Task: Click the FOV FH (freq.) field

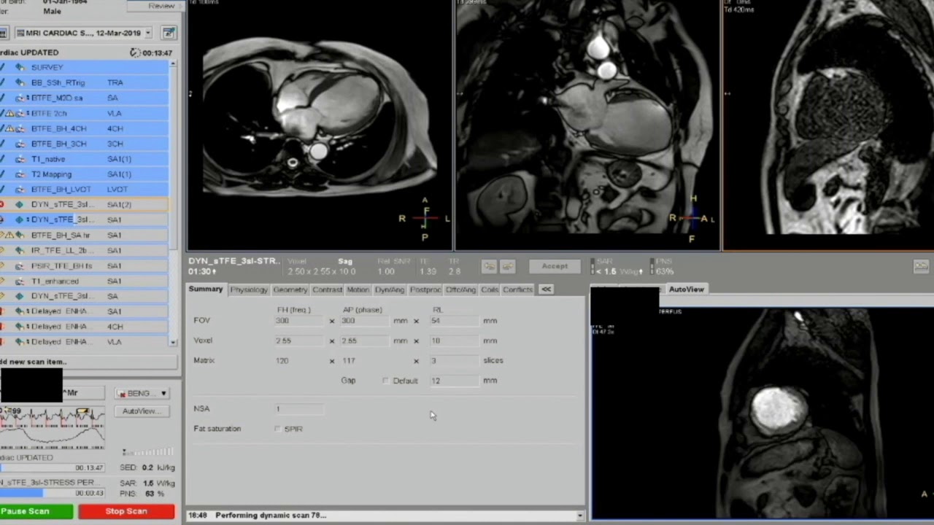Action: coord(299,321)
